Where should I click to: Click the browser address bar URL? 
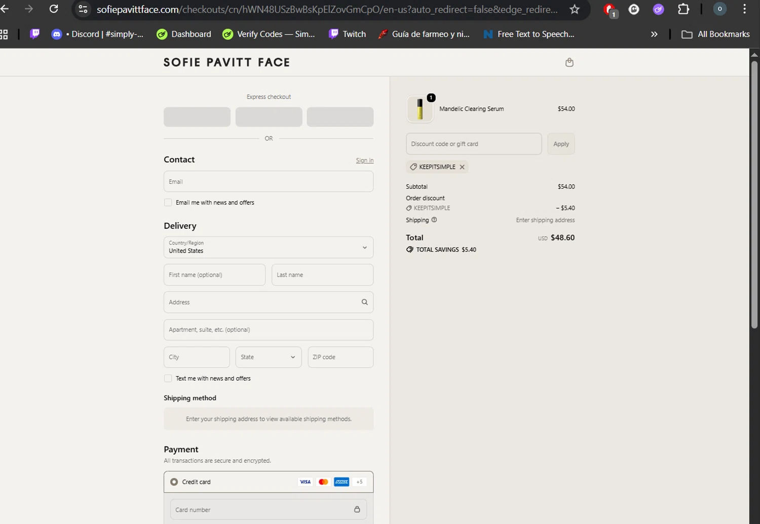click(x=327, y=9)
